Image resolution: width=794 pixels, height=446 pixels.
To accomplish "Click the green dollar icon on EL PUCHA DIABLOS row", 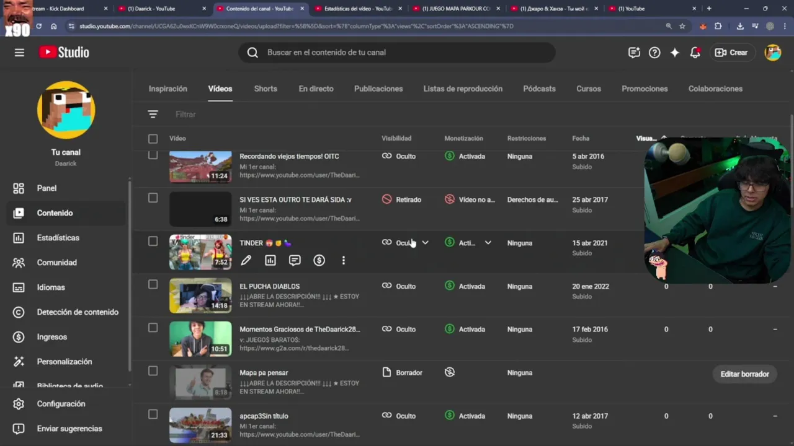I will pyautogui.click(x=450, y=286).
